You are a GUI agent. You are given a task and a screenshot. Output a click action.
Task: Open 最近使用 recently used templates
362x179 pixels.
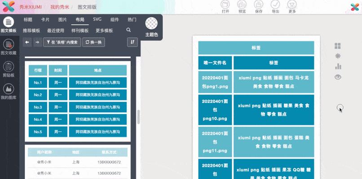click(x=56, y=30)
